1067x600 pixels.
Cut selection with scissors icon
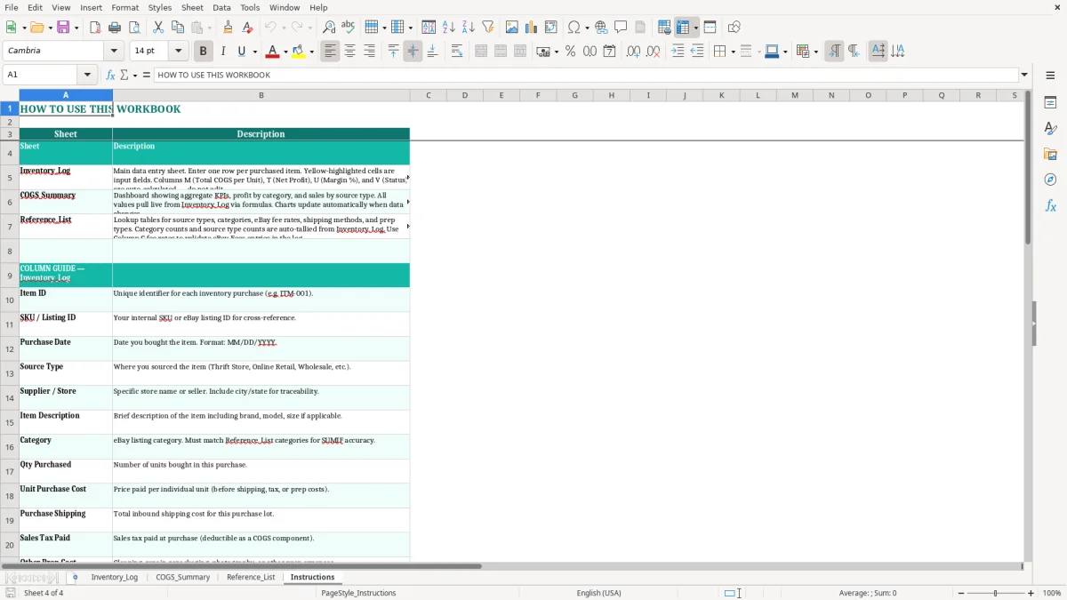tap(158, 28)
